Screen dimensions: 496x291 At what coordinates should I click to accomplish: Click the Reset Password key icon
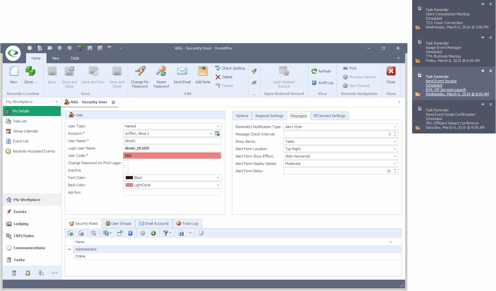(x=161, y=71)
